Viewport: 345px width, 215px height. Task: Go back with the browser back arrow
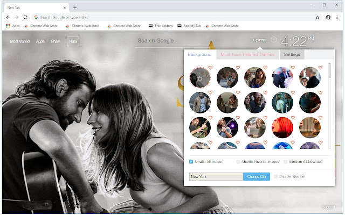coord(8,17)
